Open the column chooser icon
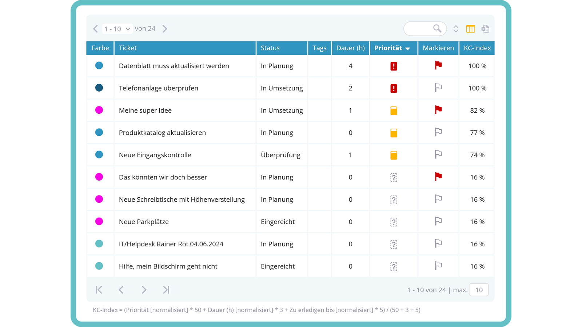582x327 pixels. point(470,29)
